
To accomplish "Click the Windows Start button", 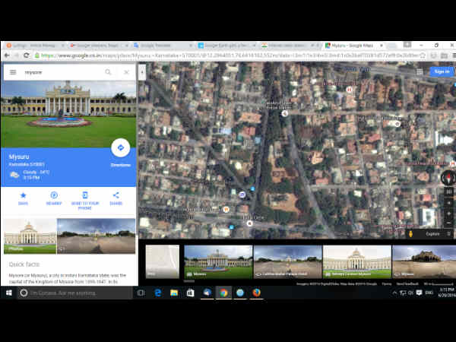I will (x=8, y=293).
